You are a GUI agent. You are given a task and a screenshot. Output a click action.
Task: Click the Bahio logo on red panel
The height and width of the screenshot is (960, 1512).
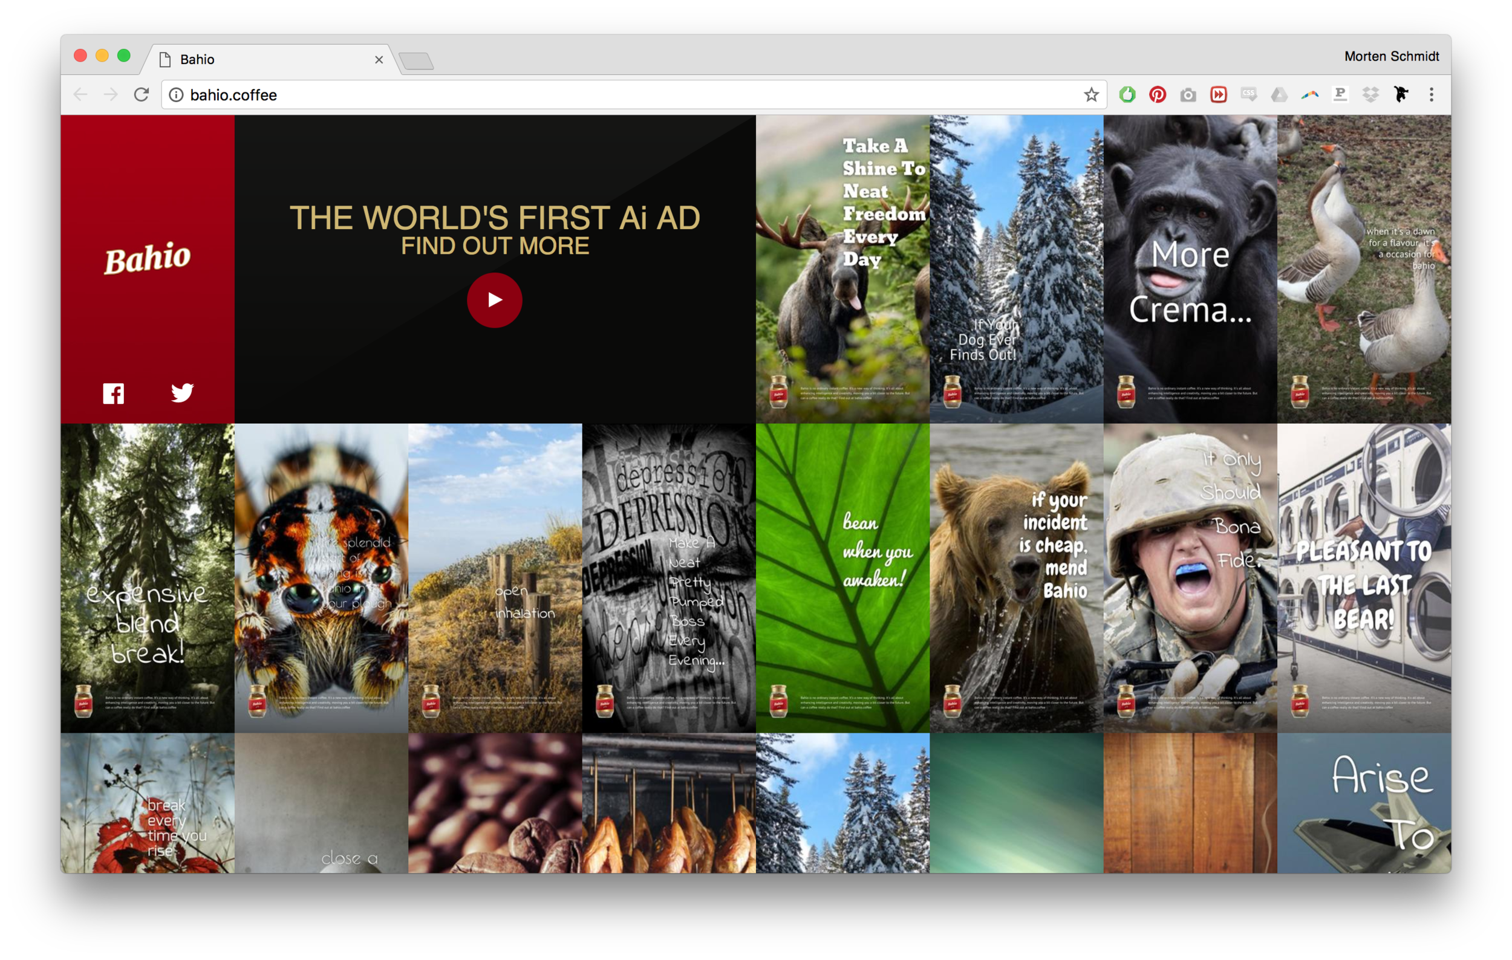[x=148, y=259]
